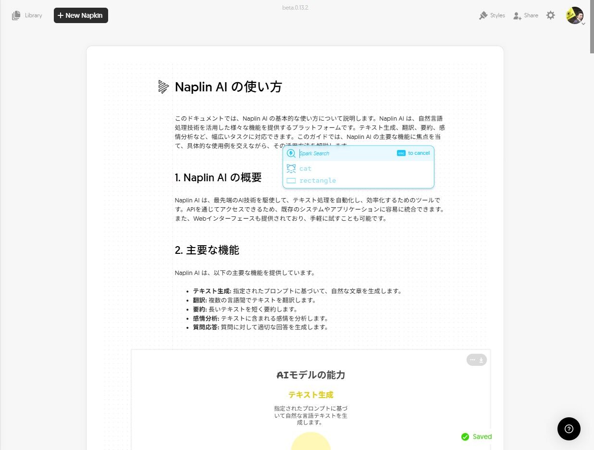Viewport: 594px width, 450px height.
Task: Click the intro paragraph starting 'このドキュメントでは'
Action: tap(310, 132)
